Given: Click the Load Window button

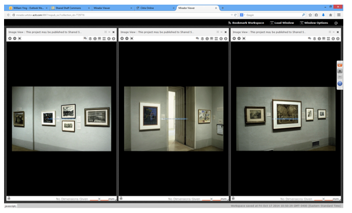Looking at the screenshot, I should pyautogui.click(x=282, y=23).
